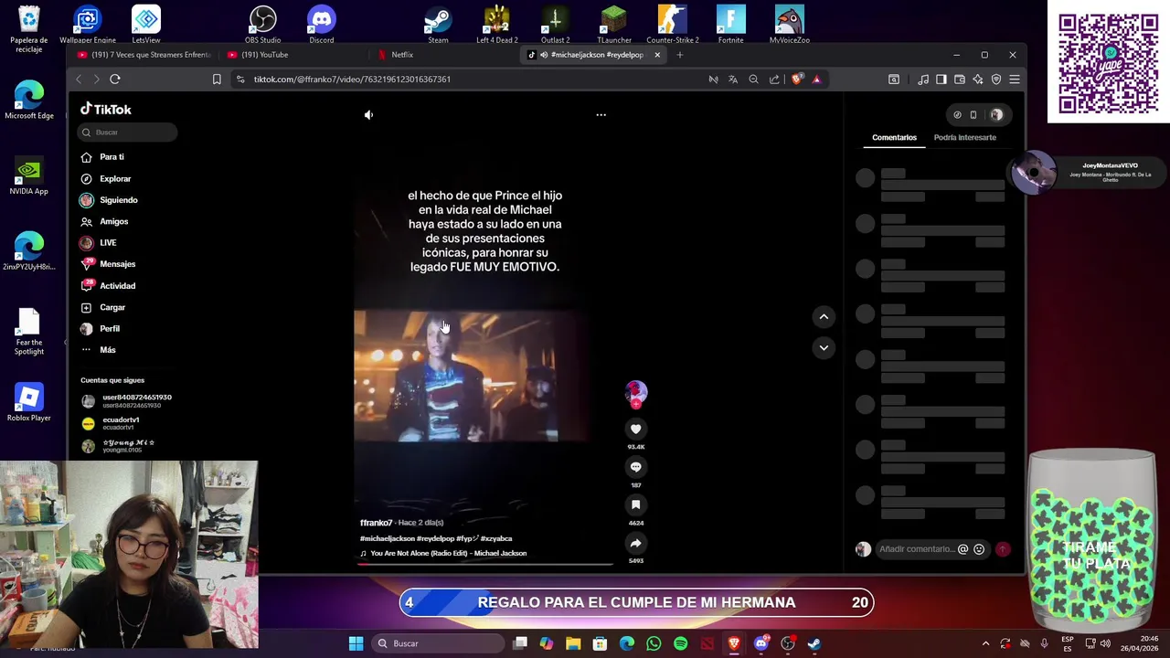Click the TikTok logo
1170x658 pixels.
coord(106,109)
